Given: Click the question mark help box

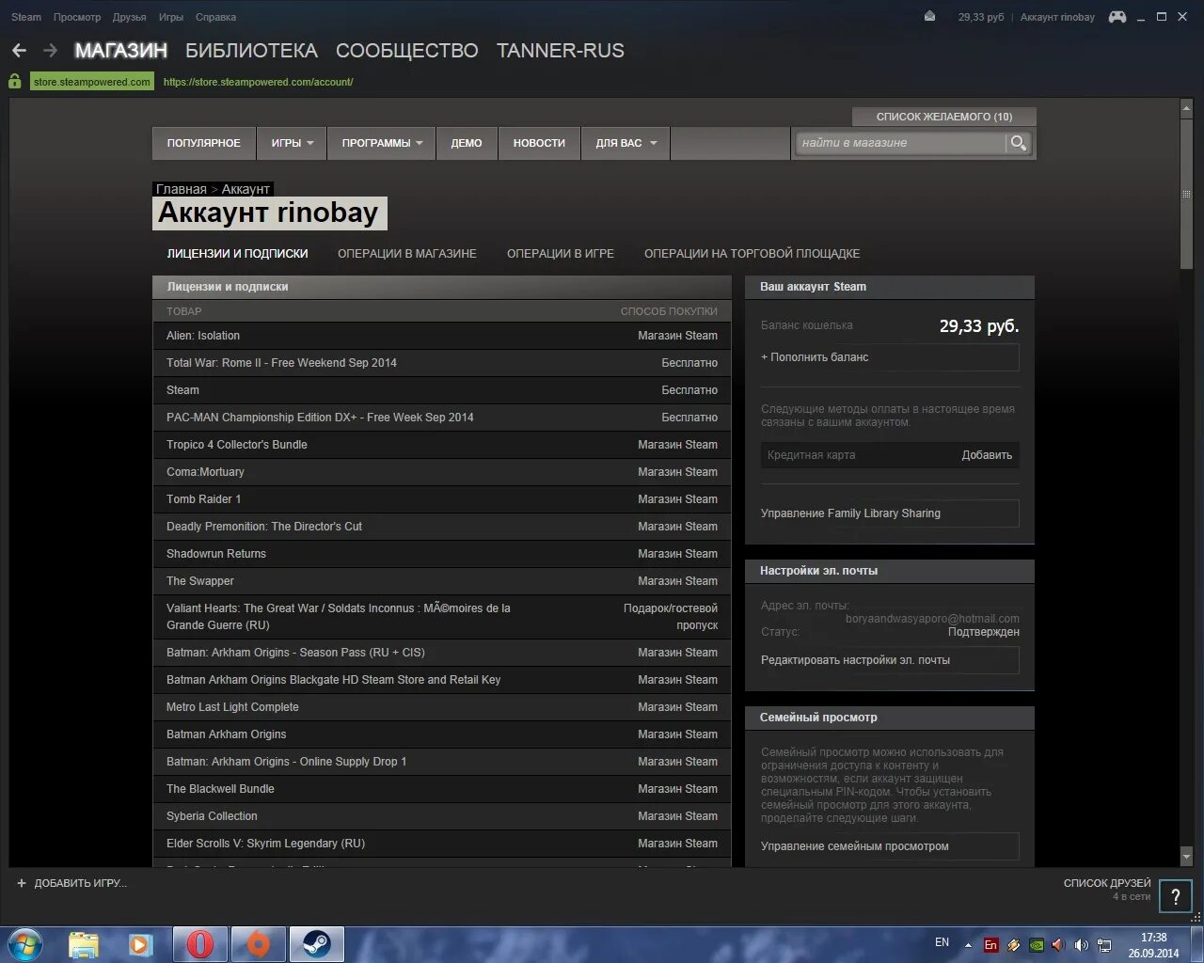Looking at the screenshot, I should [1175, 896].
